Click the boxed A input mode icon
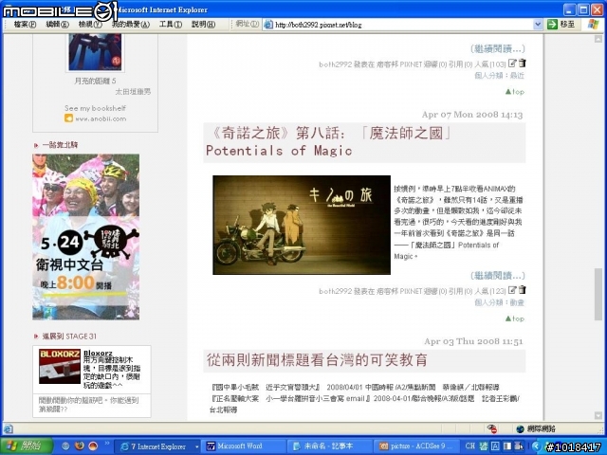The image size is (607, 455). click(x=495, y=446)
